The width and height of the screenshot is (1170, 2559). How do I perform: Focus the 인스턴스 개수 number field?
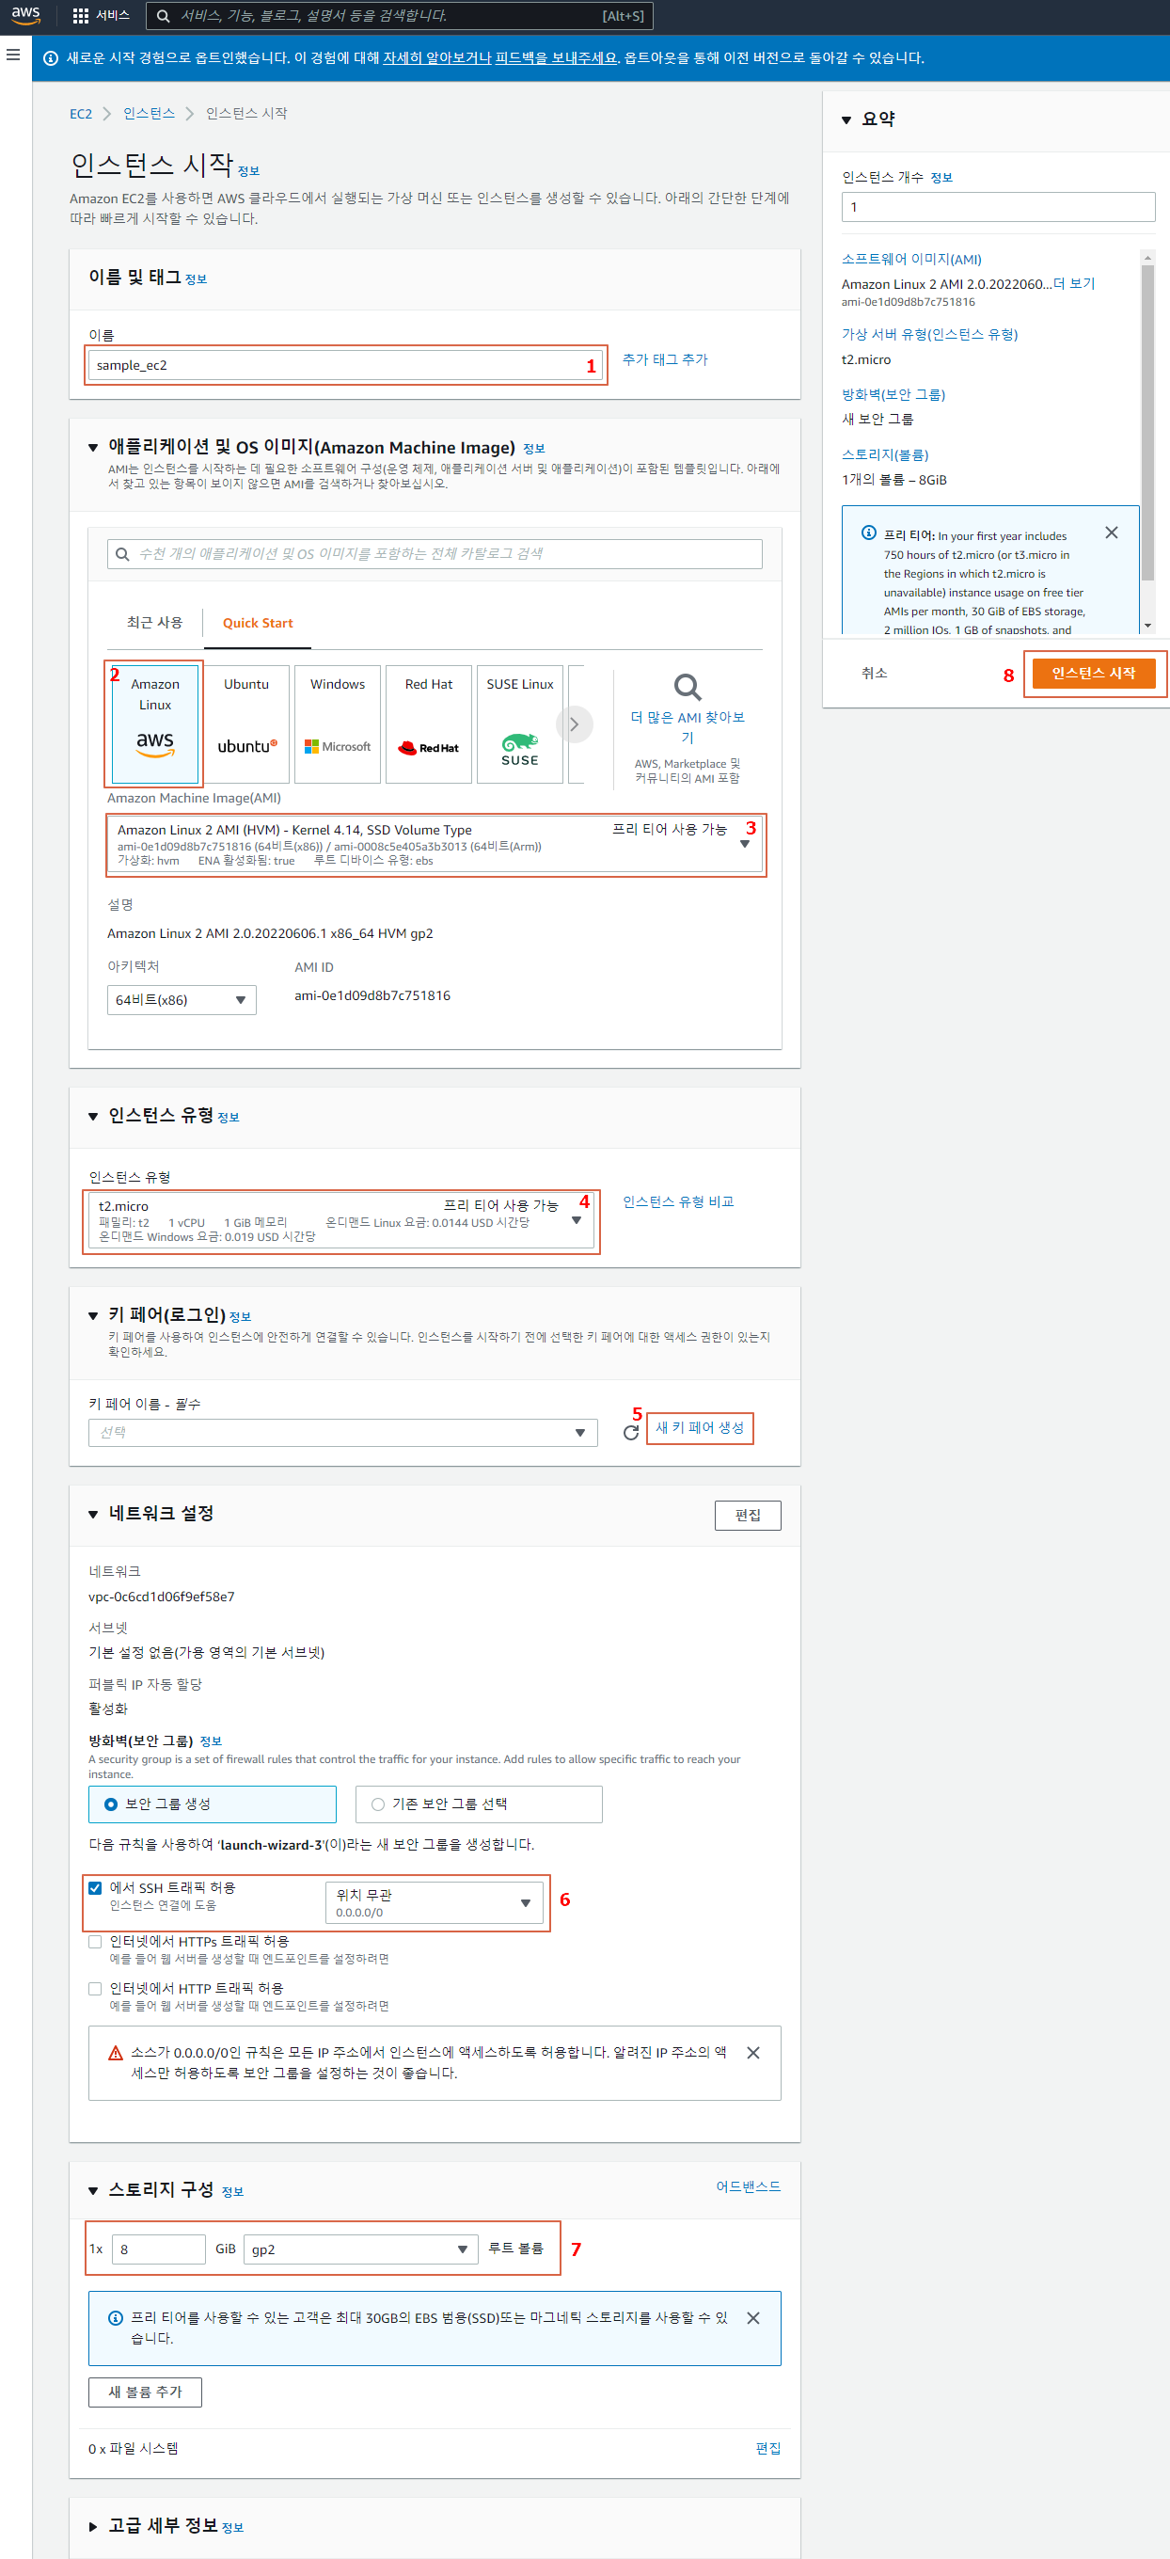998,207
